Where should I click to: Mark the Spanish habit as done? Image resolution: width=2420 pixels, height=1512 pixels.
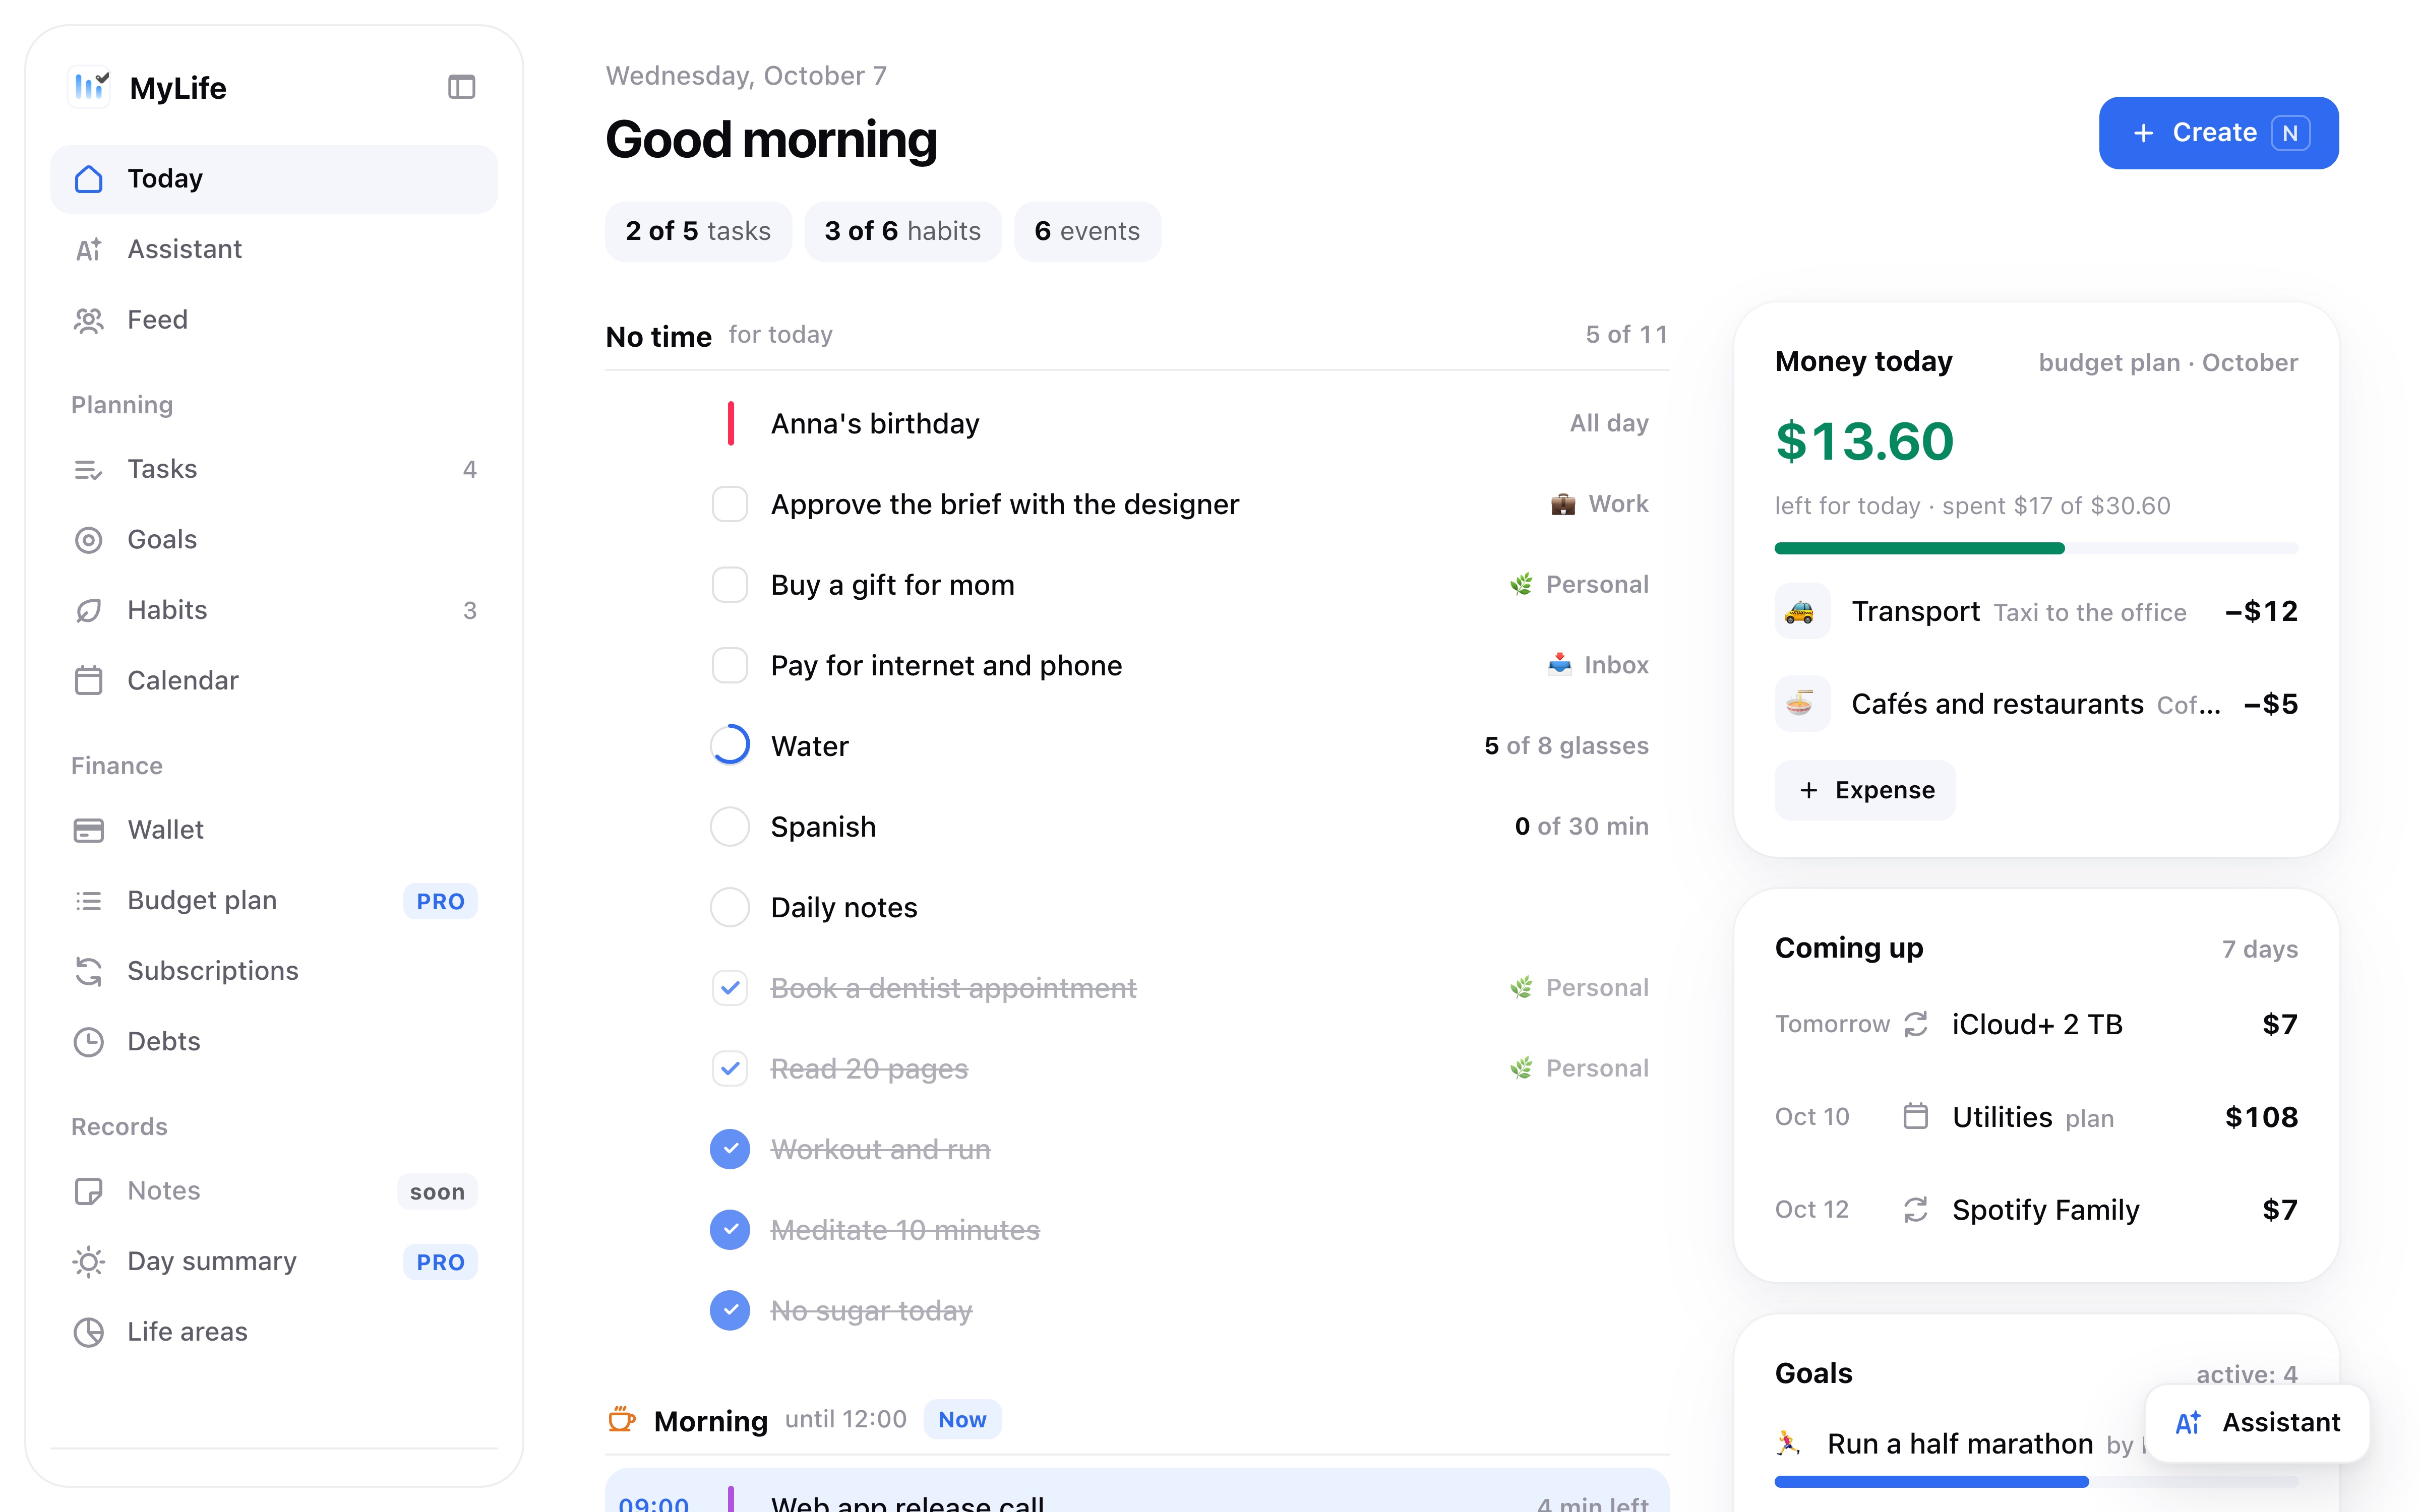(x=729, y=826)
